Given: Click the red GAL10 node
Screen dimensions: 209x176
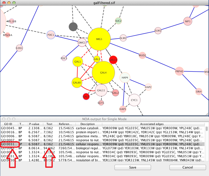Looking at the screenshot, I should [x=113, y=60].
